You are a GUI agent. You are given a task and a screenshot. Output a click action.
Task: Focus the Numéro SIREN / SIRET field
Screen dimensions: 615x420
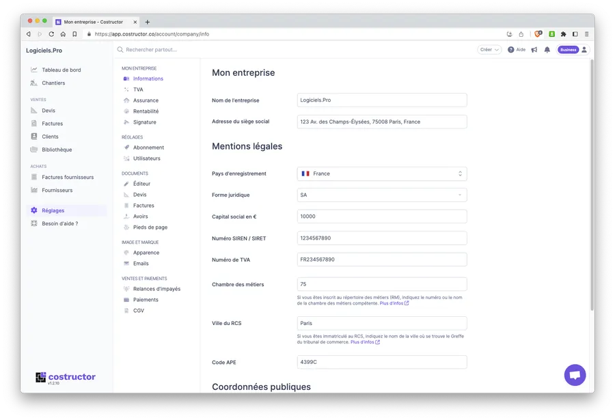click(x=382, y=238)
